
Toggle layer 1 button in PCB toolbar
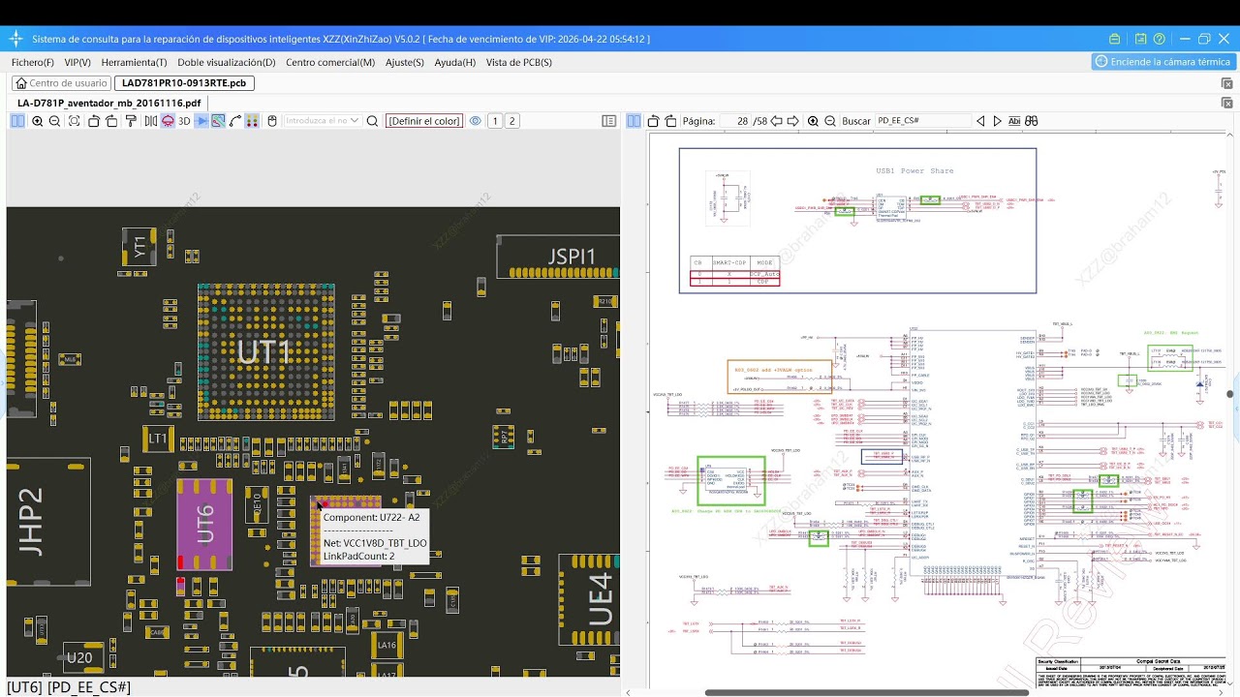[x=495, y=121]
